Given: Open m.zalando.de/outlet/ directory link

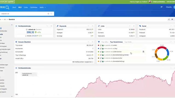Looking at the screenshot, I should (110, 45).
